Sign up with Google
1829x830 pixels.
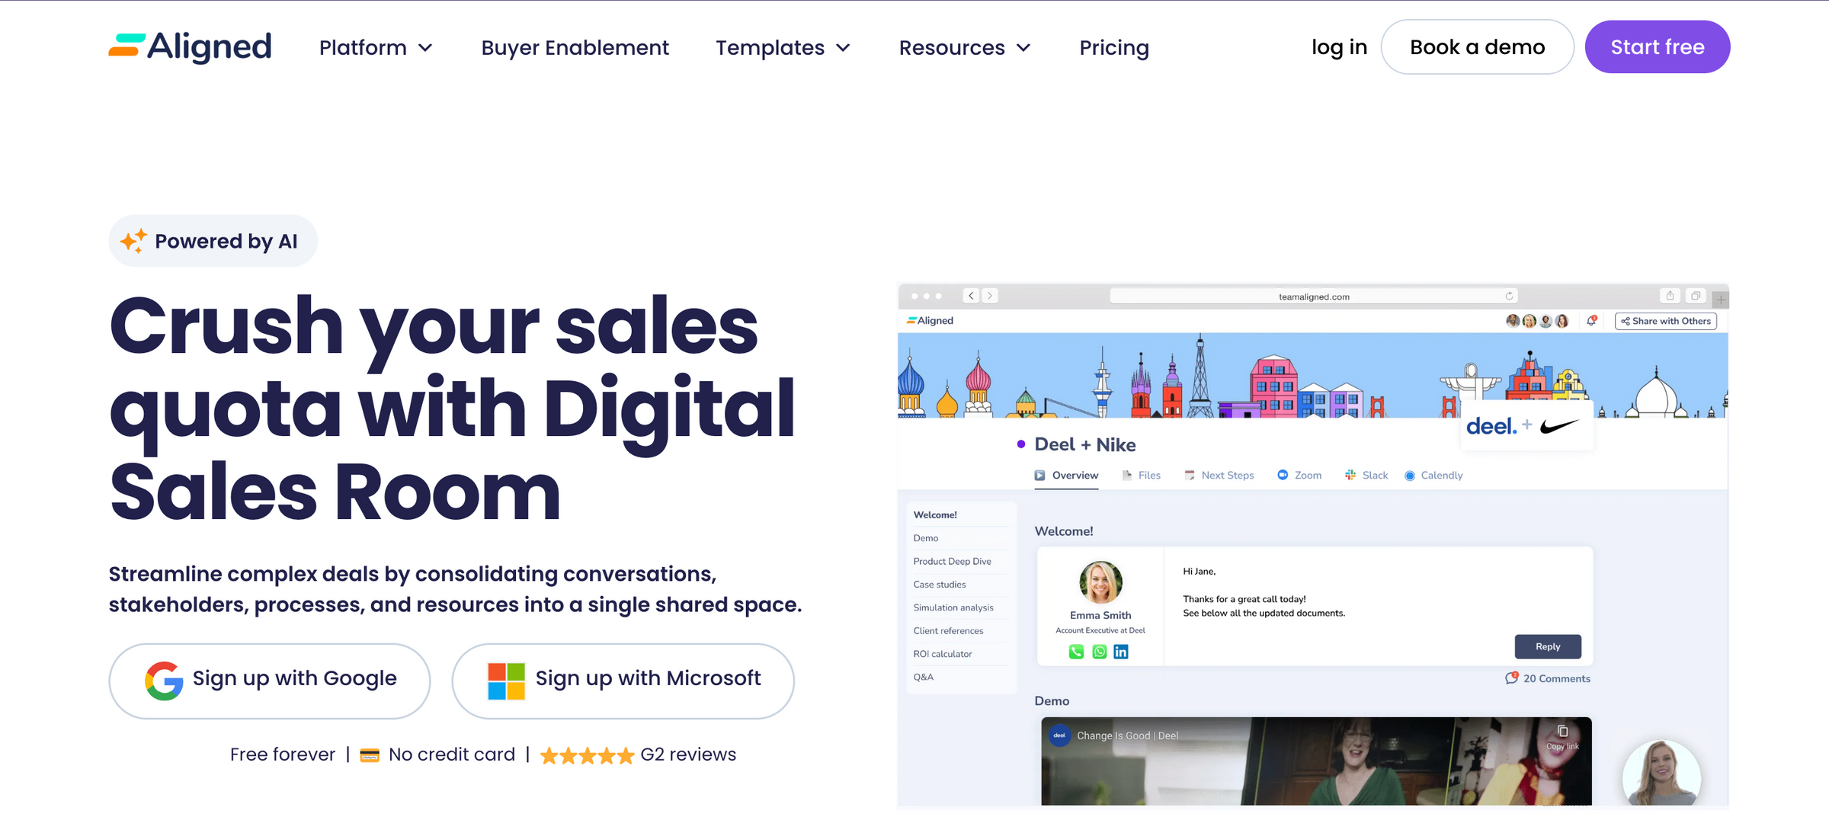pyautogui.click(x=270, y=681)
